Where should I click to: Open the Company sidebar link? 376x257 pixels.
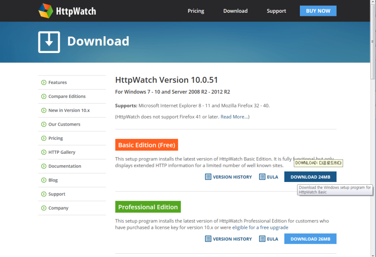point(58,208)
